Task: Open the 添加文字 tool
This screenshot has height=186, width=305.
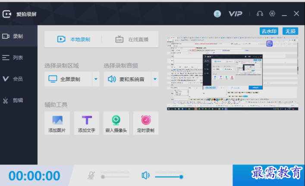Action: point(87,123)
